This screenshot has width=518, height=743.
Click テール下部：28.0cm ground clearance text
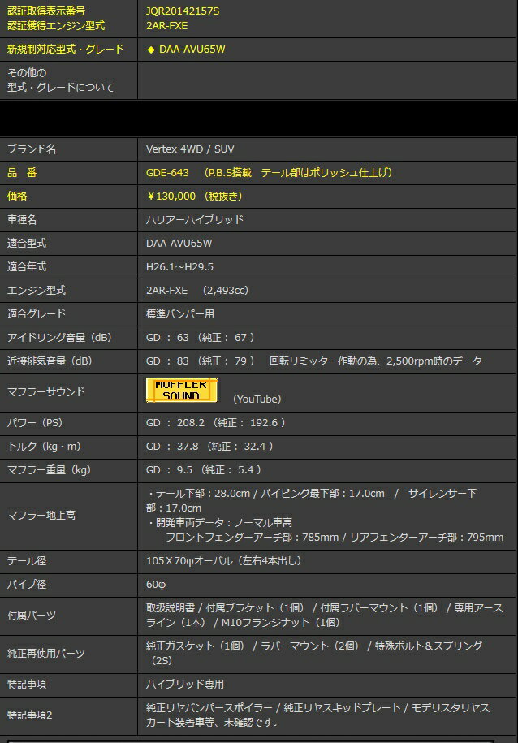pos(203,494)
